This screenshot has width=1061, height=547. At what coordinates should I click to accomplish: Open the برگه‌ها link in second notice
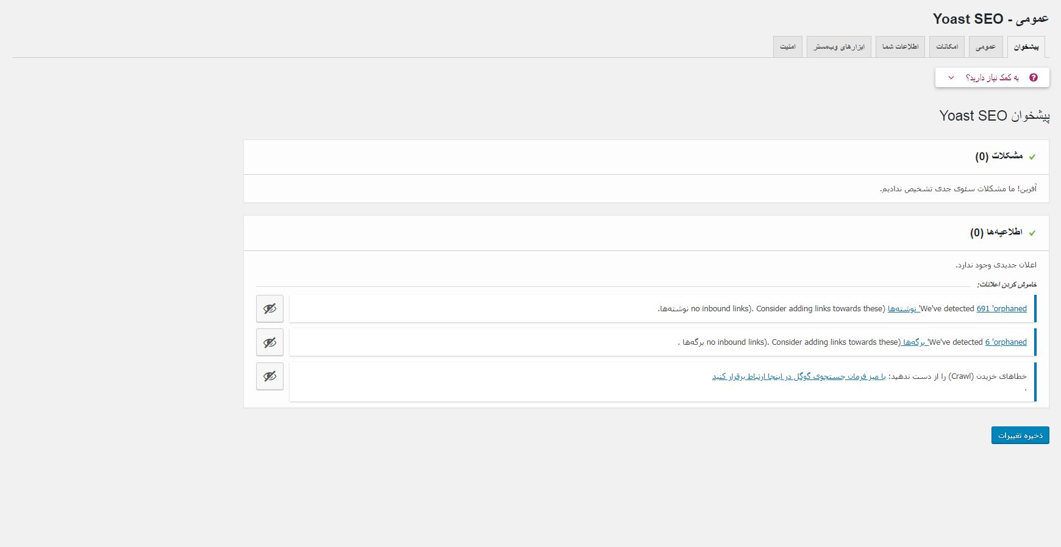coord(915,342)
